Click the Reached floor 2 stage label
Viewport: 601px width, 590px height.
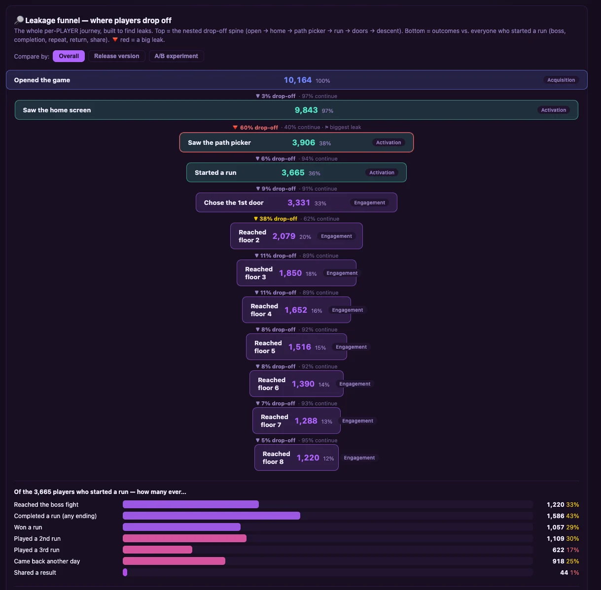point(252,236)
